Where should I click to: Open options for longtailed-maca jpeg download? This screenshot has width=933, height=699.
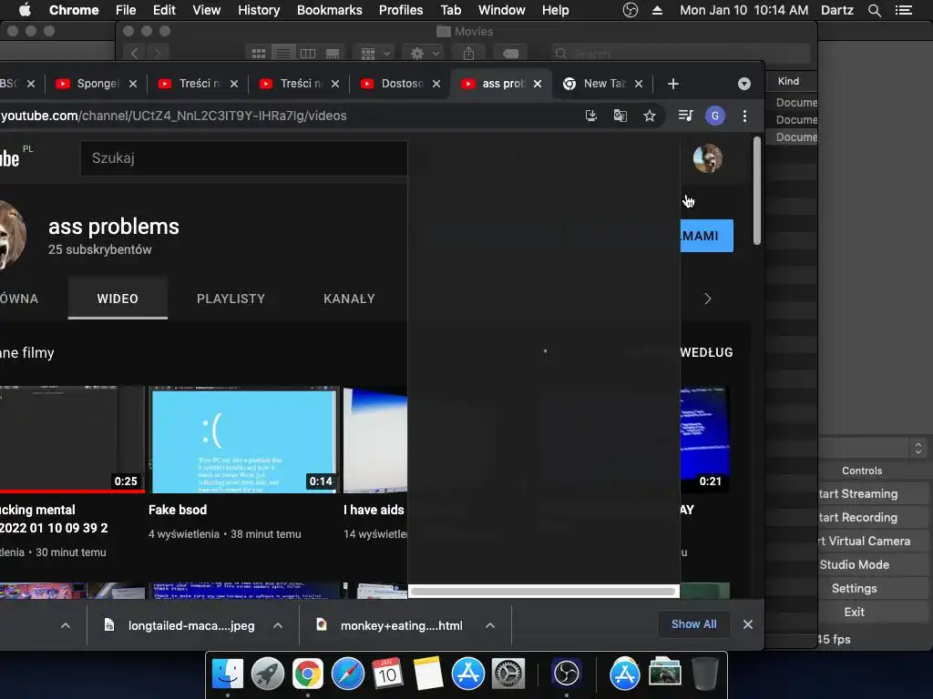point(278,625)
